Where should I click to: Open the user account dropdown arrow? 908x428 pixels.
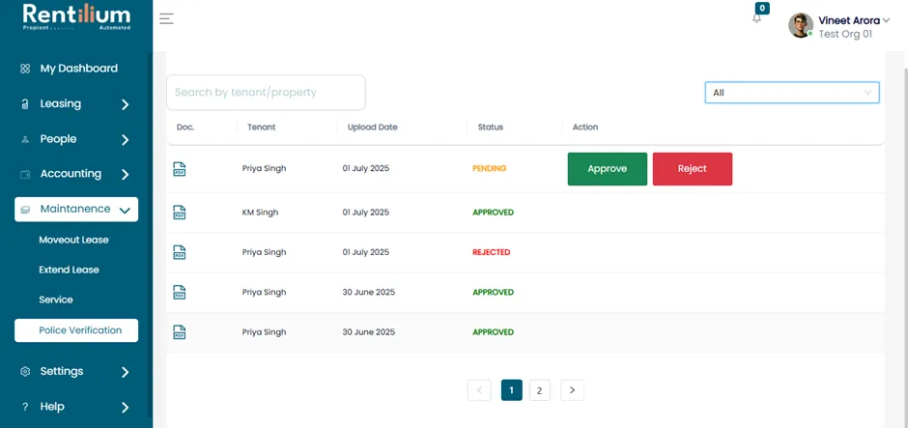(886, 20)
